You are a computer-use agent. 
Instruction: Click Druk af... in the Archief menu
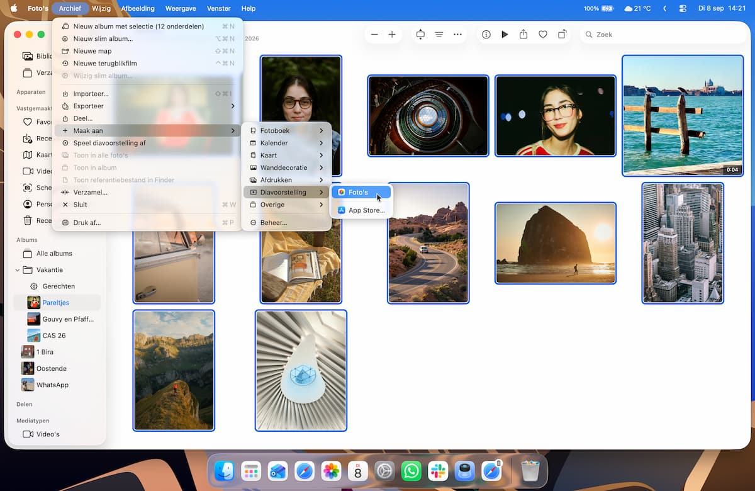point(148,223)
